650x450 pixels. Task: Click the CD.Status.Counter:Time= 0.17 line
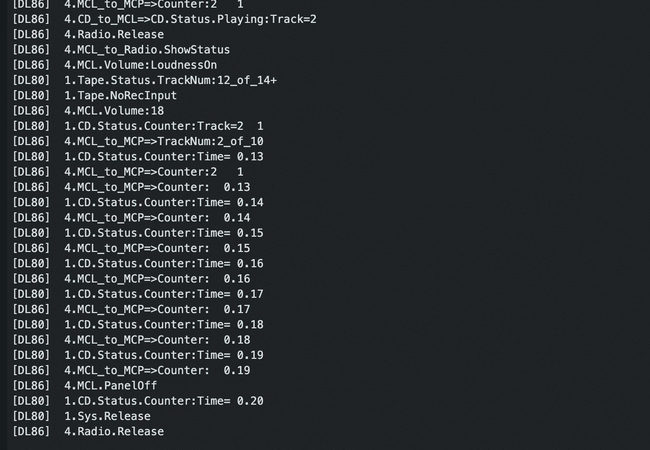coord(138,294)
